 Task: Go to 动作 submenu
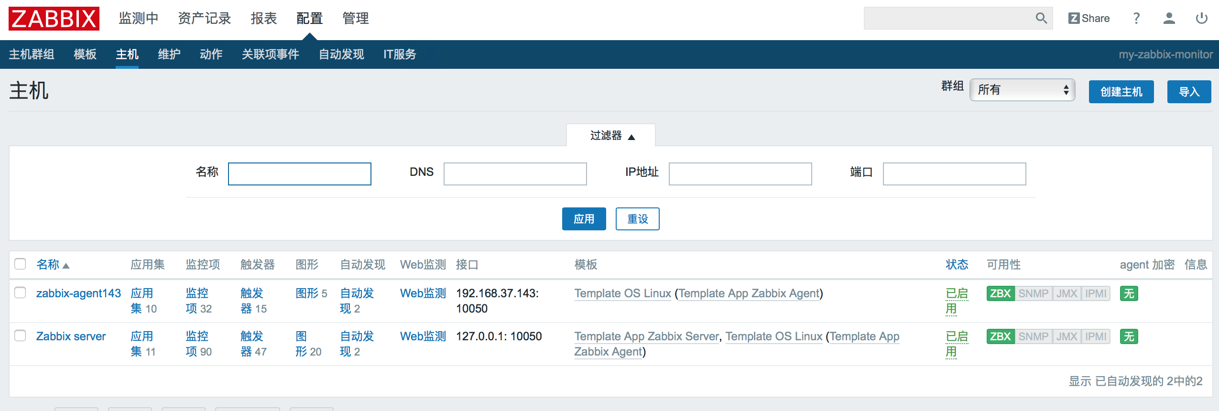pyautogui.click(x=211, y=54)
